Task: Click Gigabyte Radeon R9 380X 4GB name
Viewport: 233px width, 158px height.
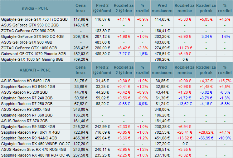Action: [28, 127]
